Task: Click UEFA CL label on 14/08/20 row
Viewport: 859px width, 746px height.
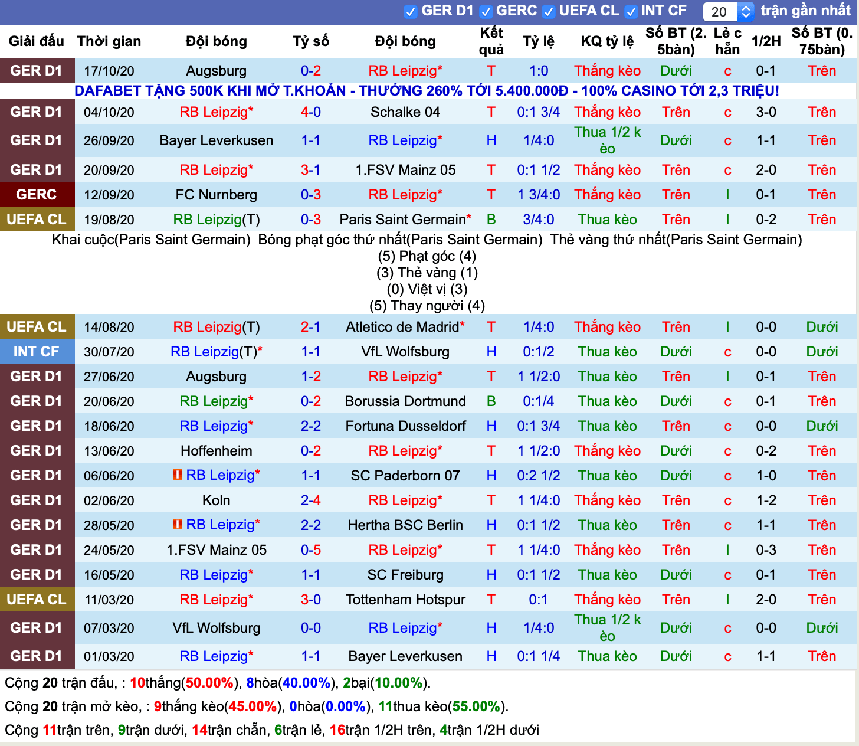Action: coord(37,327)
